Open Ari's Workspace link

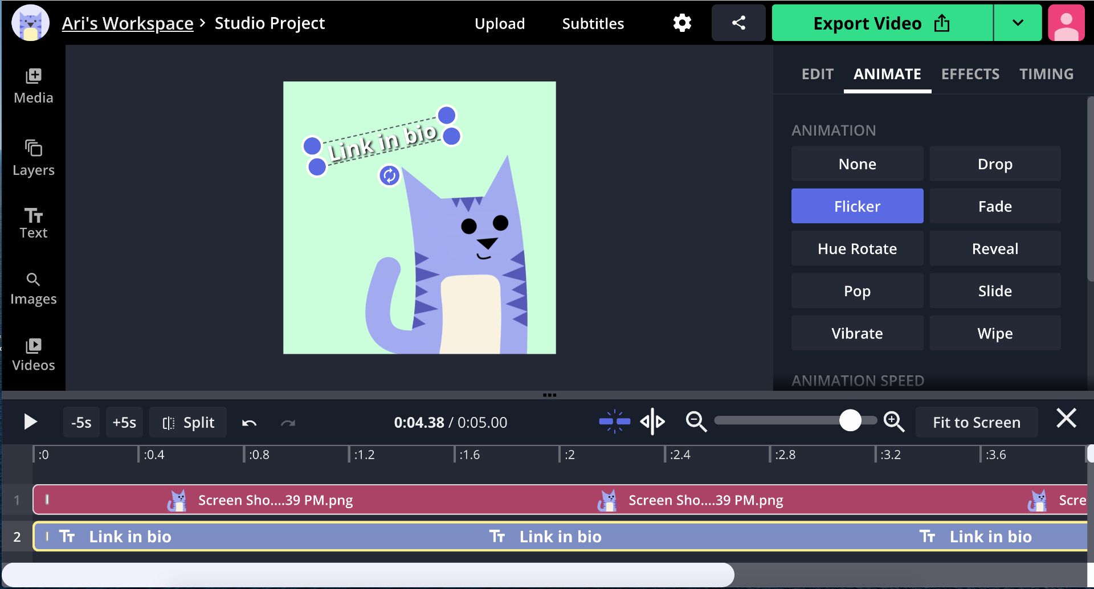[128, 23]
